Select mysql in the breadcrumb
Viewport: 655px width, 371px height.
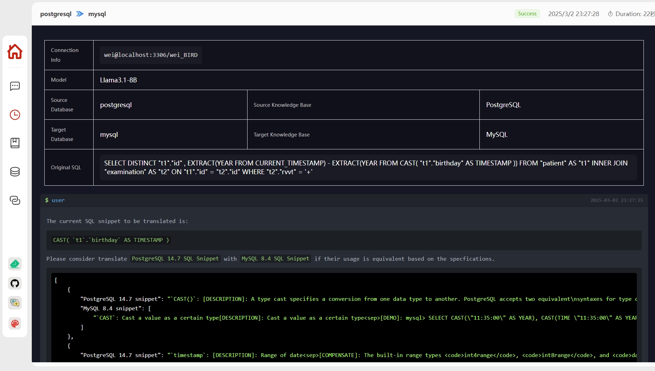97,14
